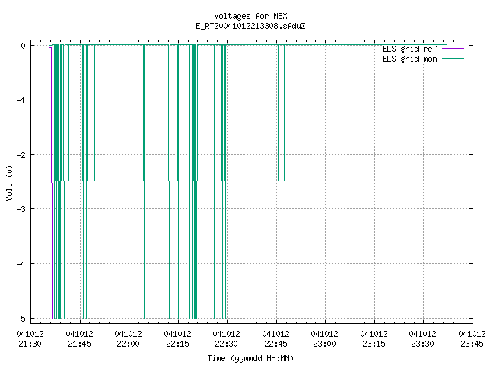Click the x-axis tick label 23:45
Image resolution: width=487 pixels, height=365 pixels.
click(x=472, y=344)
